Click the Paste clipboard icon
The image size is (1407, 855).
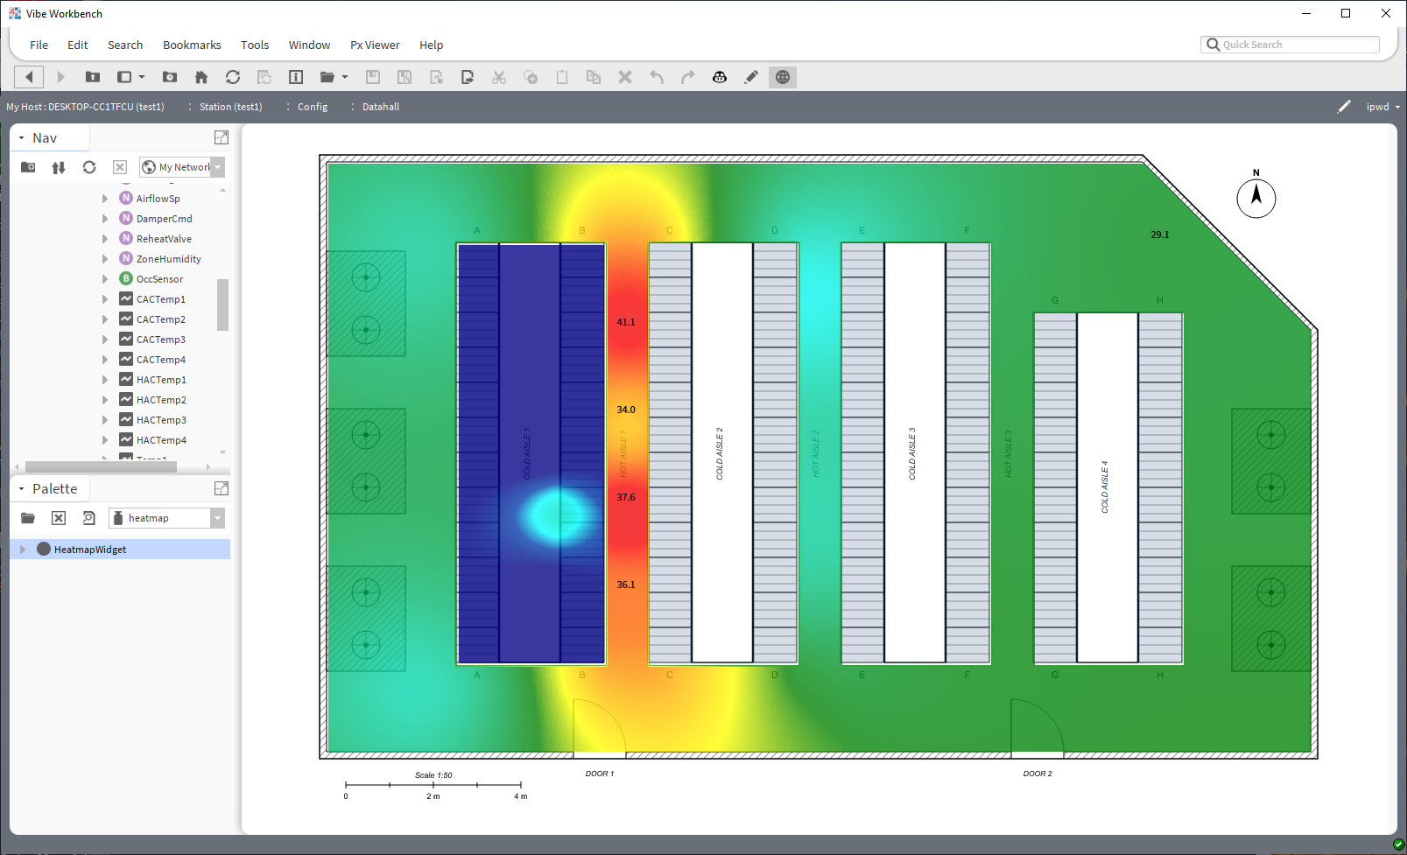pyautogui.click(x=562, y=77)
